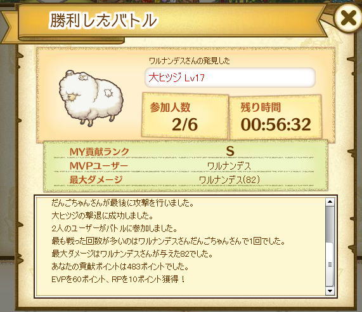This screenshot has width=362, height=312.
Task: Click the white sheep monster image
Action: (x=91, y=98)
